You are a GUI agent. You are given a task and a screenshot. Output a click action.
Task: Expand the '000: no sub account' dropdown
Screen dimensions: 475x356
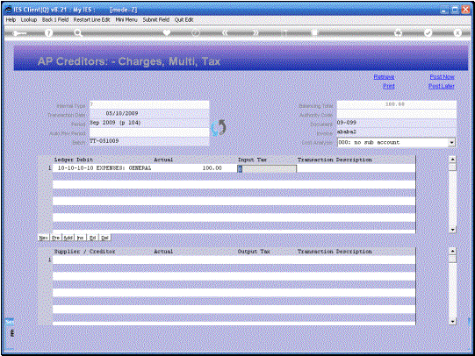point(451,142)
